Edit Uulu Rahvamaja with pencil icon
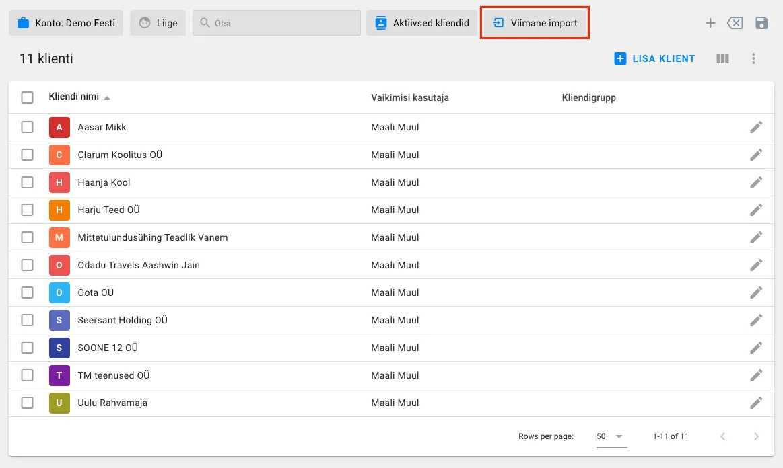Image resolution: width=783 pixels, height=468 pixels. 756,403
